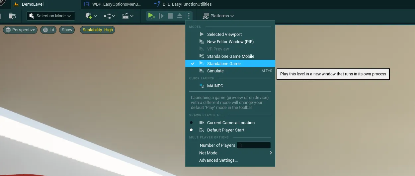The height and width of the screenshot is (176, 415).
Task: Click the Scalability: High warning button
Action: pyautogui.click(x=98, y=30)
